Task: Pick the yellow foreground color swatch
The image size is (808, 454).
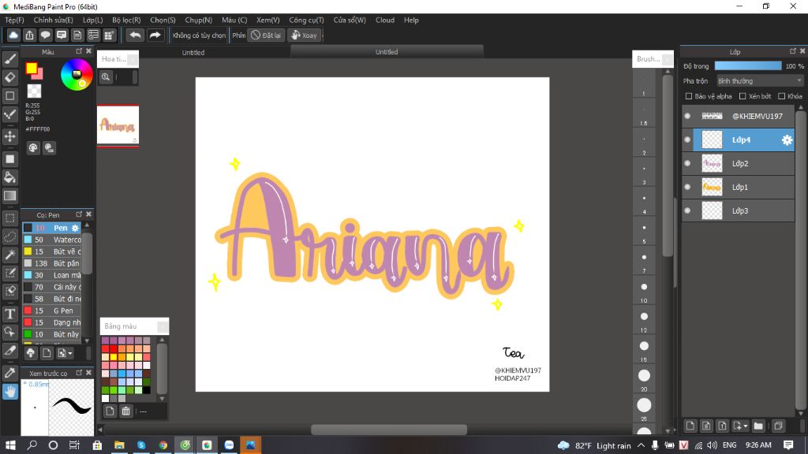Action: (32, 68)
